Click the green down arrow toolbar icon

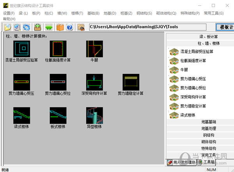tap(49, 27)
